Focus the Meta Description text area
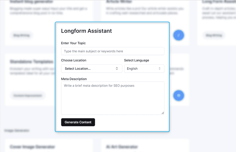Viewport: 236px width, 152px height. tap(113, 98)
